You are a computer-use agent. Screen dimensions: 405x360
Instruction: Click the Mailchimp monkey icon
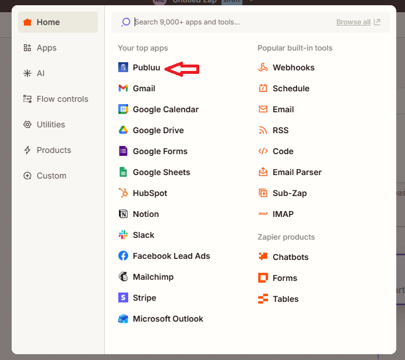click(x=123, y=277)
